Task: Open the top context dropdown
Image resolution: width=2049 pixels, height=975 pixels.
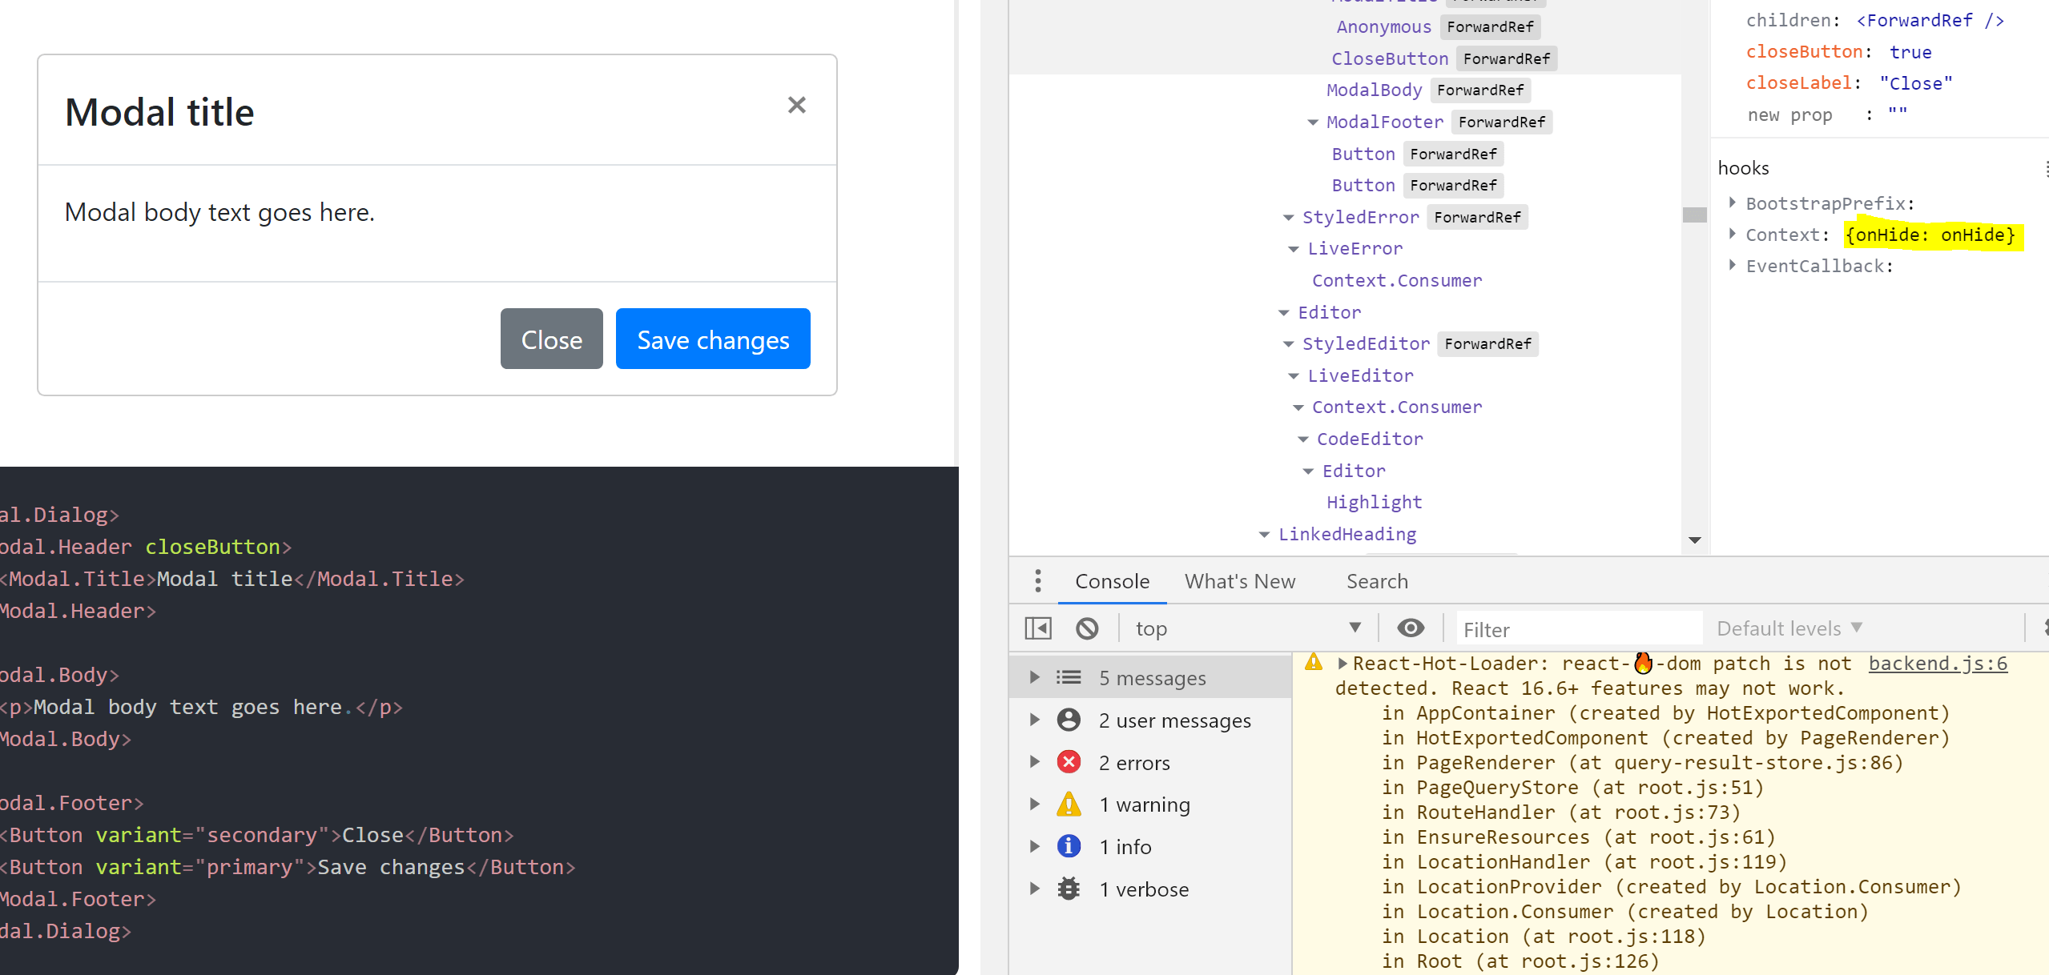Action: tap(1247, 628)
